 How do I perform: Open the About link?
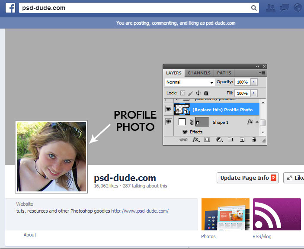click(30, 235)
